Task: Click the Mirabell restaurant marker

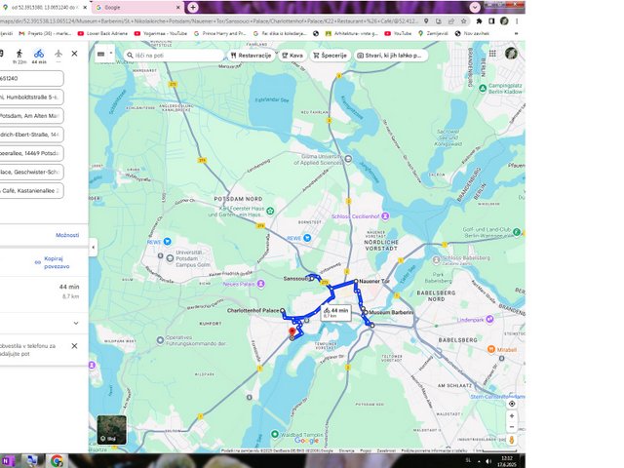Action: pyautogui.click(x=491, y=349)
